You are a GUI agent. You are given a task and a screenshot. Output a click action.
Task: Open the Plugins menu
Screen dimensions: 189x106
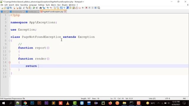[65, 5]
